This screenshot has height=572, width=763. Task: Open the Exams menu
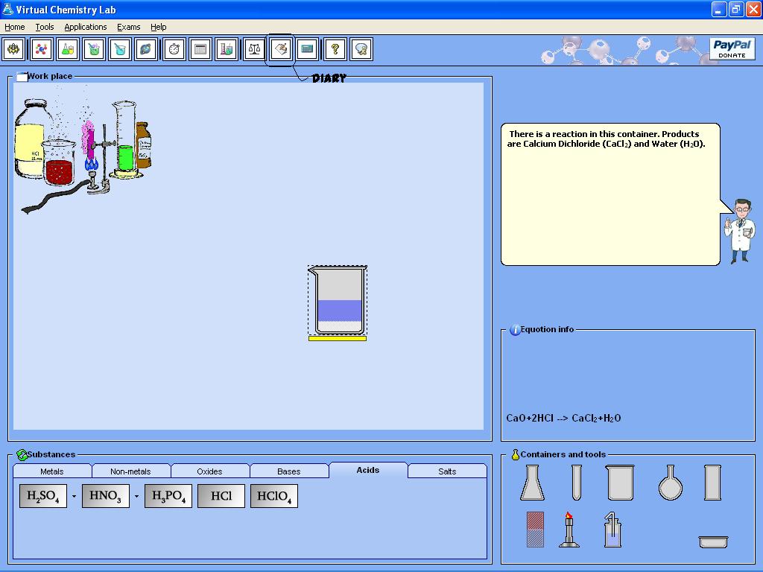point(128,27)
